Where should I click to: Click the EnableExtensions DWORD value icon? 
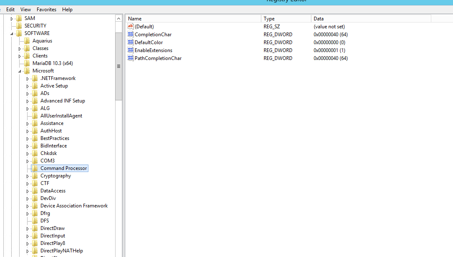[x=131, y=50]
